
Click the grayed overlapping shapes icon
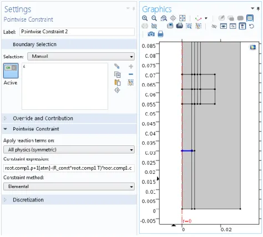pos(231,18)
